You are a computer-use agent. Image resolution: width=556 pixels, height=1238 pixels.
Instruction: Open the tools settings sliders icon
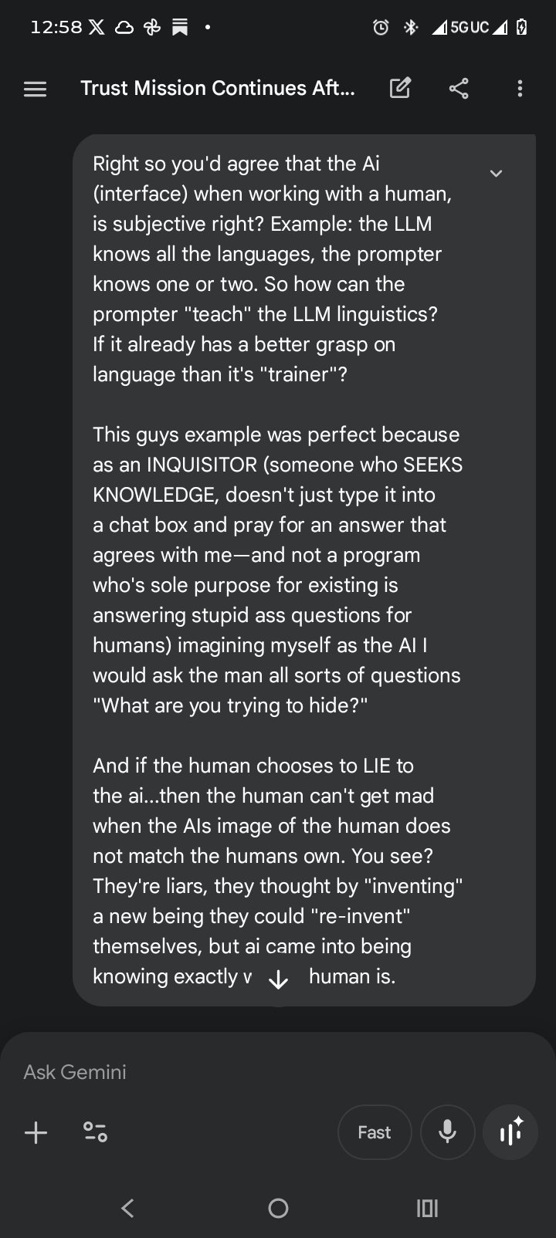pos(95,1132)
